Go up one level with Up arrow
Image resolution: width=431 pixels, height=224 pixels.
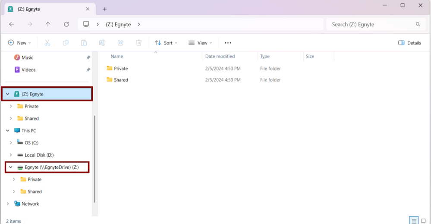click(48, 24)
